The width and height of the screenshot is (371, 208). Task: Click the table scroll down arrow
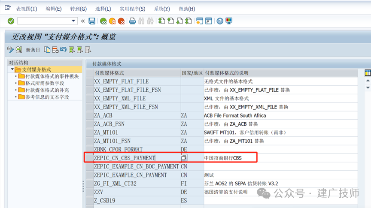tap(368, 87)
